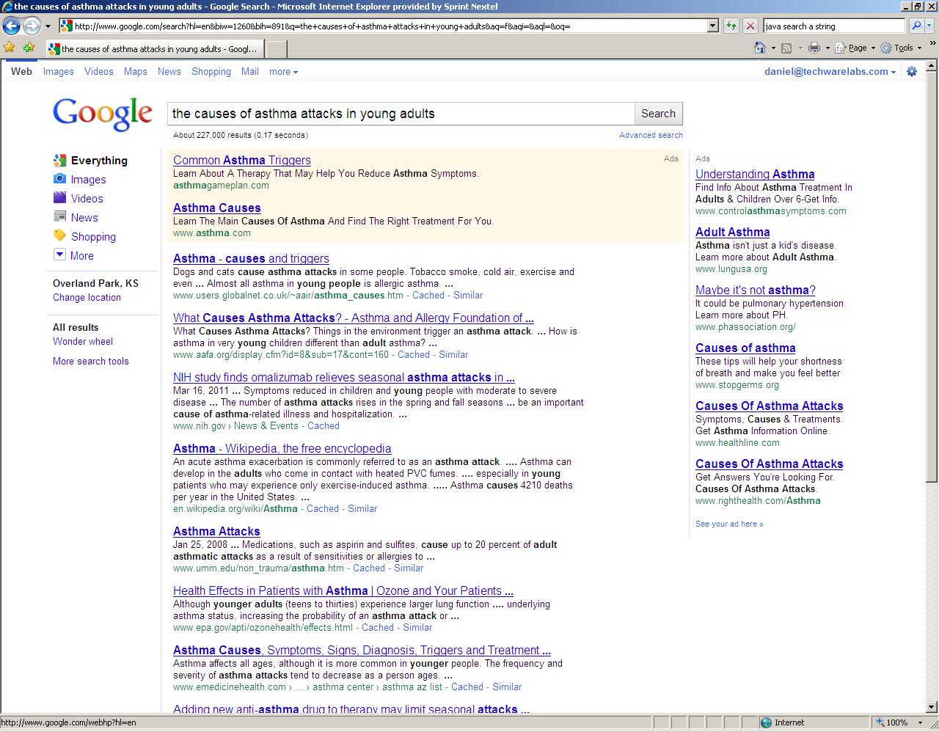Open Shopping in Google top bar
The height and width of the screenshot is (732, 939).
coord(211,71)
